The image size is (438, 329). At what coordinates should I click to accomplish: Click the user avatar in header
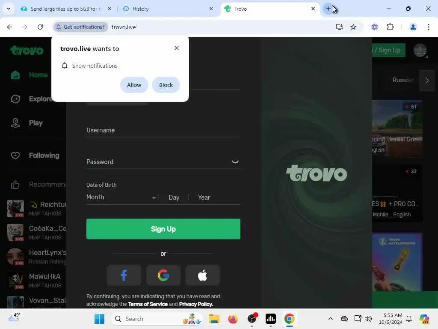[420, 51]
